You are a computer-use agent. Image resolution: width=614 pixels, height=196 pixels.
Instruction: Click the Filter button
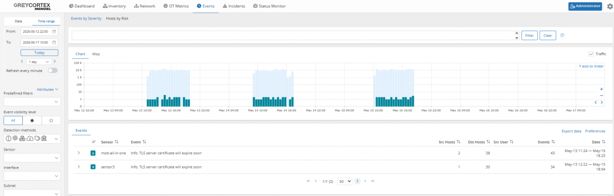529,36
